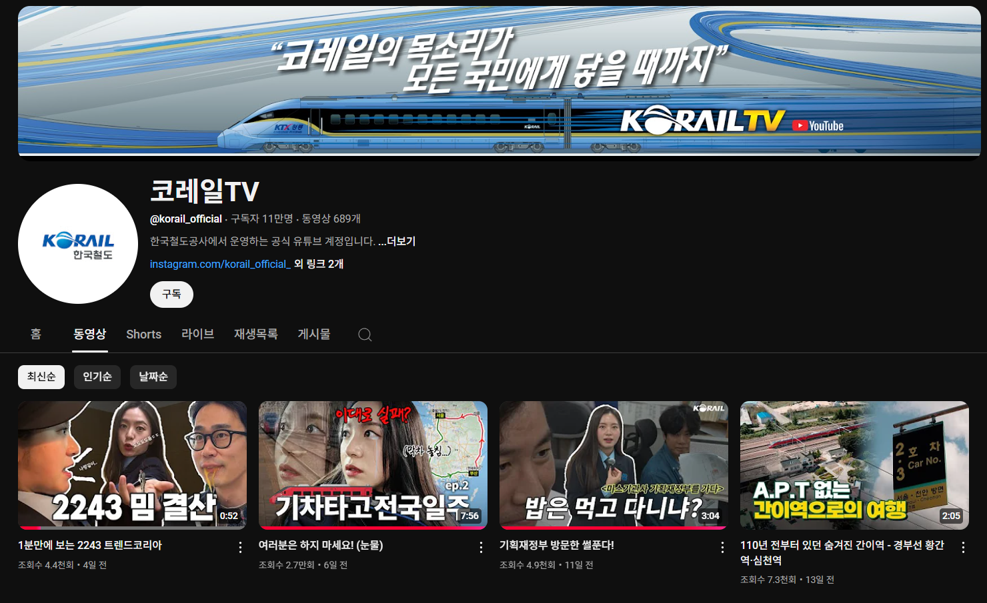Click 조회수 2.7만회 • 6일 전 text

(x=303, y=565)
